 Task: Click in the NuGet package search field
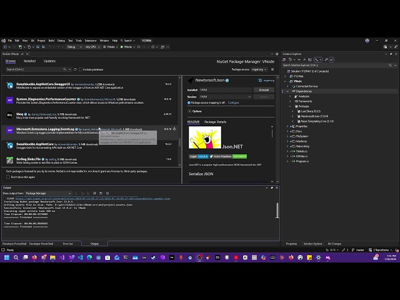point(34,69)
